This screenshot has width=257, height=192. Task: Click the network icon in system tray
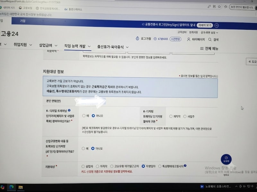(x=249, y=186)
